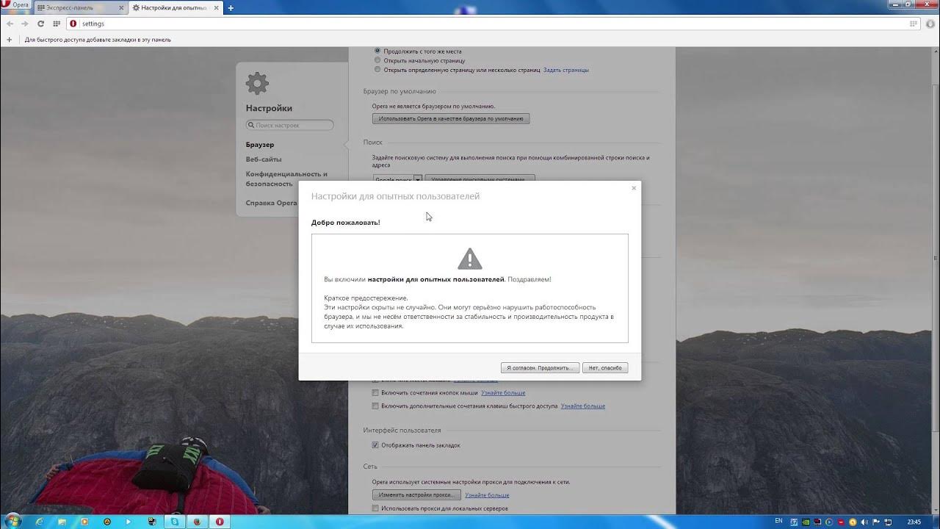The width and height of the screenshot is (940, 529).
Task: Click Нет, спасибо button
Action: (606, 367)
